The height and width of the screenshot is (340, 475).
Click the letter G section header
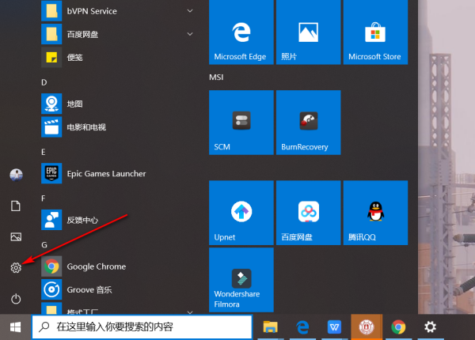coord(44,244)
